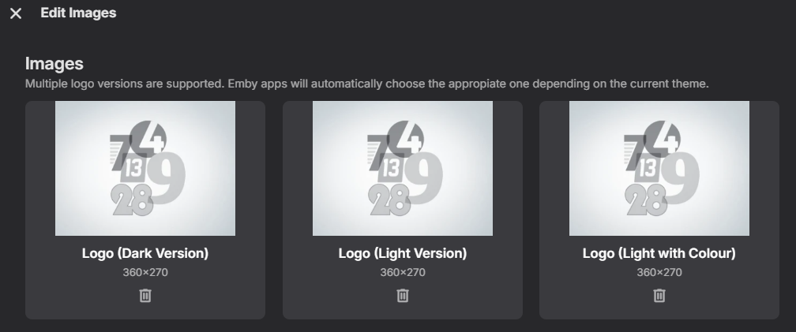The width and height of the screenshot is (796, 332).
Task: Close the Edit Images dialog
Action: [16, 13]
